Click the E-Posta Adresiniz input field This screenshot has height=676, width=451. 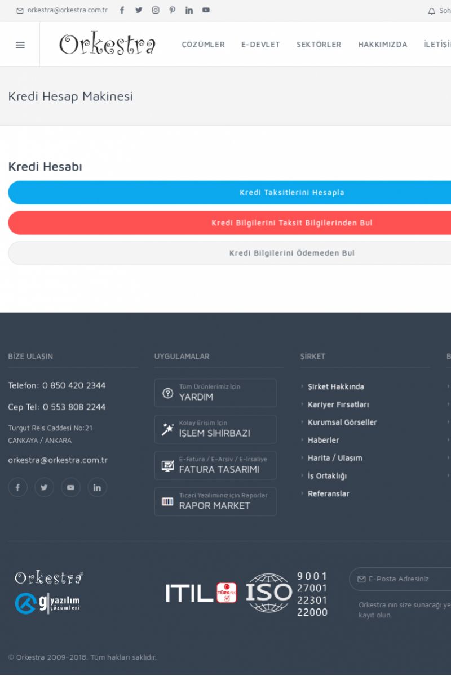[400, 579]
